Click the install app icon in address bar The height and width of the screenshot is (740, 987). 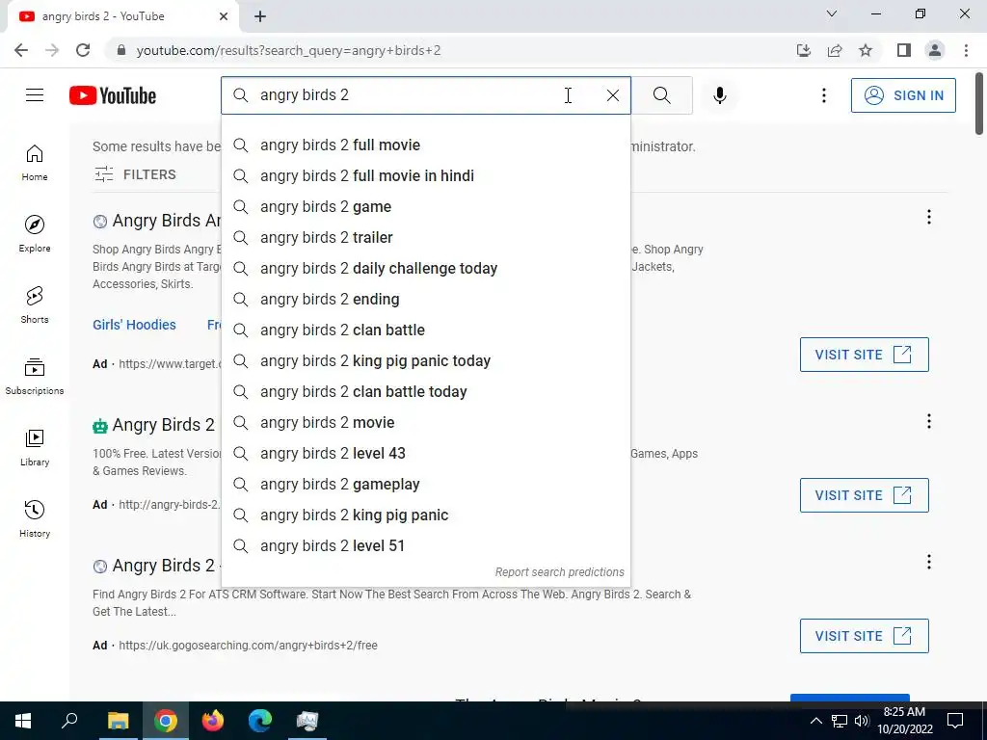click(x=803, y=50)
